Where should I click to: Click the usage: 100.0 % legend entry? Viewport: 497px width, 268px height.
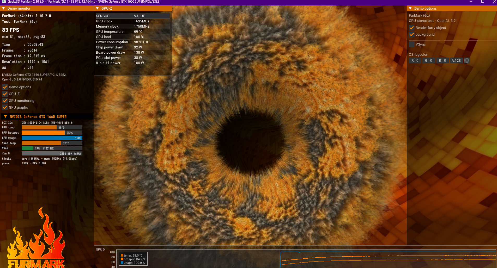[133, 263]
